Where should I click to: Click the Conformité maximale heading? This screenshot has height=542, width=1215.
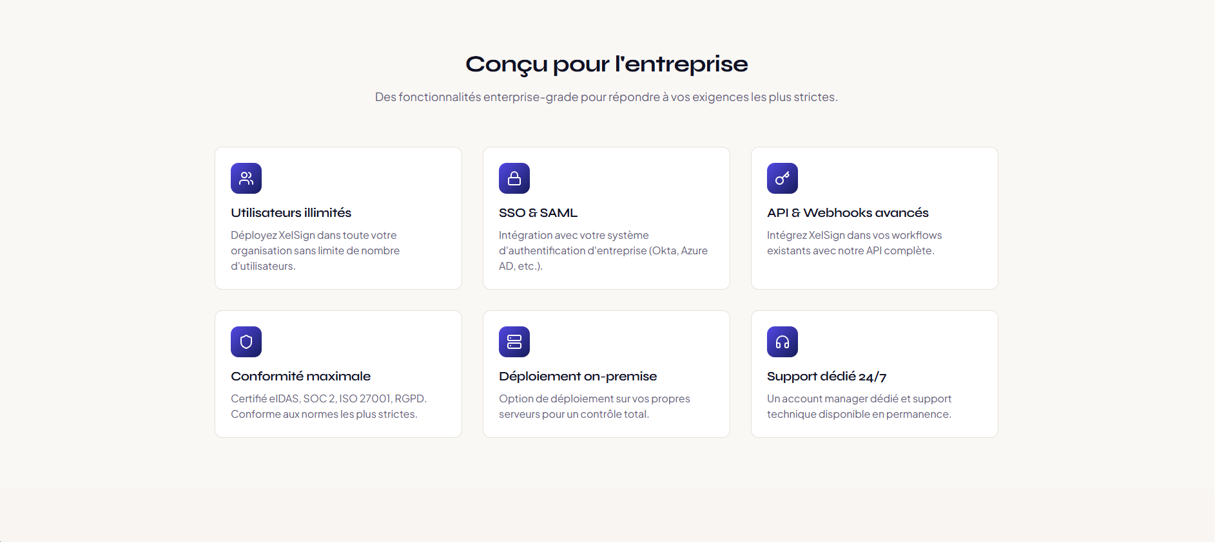tap(301, 376)
